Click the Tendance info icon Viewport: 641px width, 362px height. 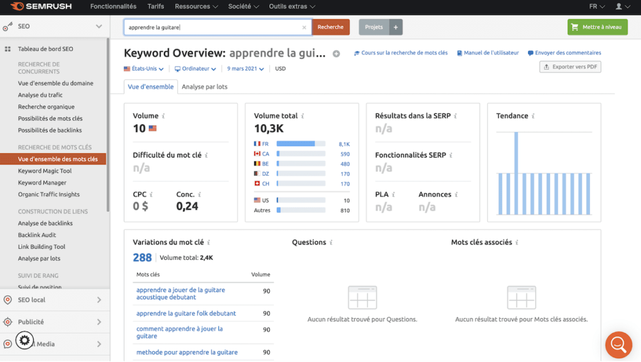(533, 116)
